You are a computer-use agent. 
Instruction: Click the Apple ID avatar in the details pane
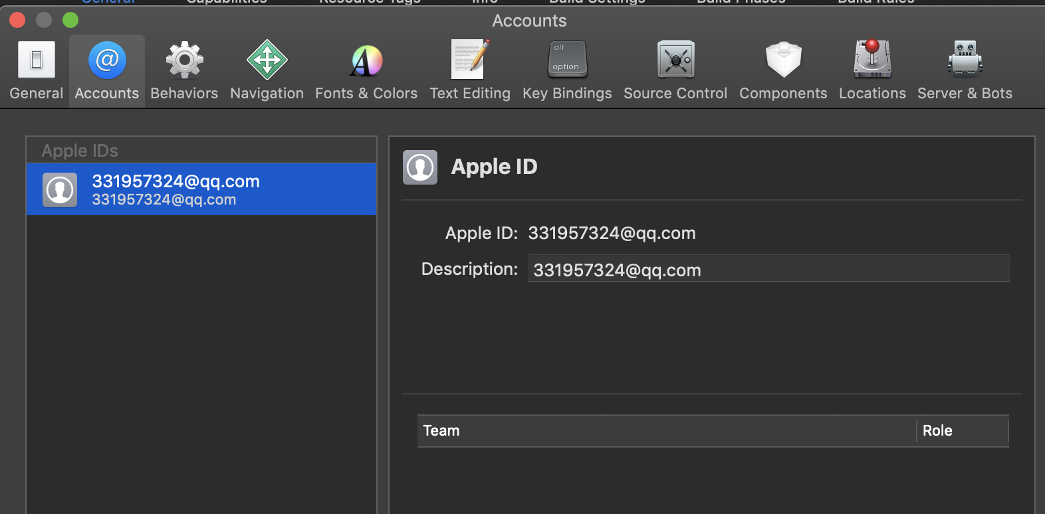coord(420,167)
